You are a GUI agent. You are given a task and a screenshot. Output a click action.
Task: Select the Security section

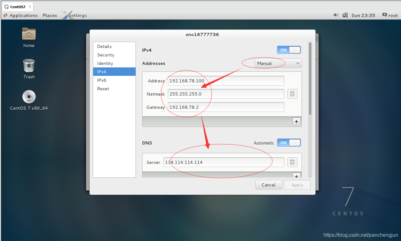click(114, 55)
